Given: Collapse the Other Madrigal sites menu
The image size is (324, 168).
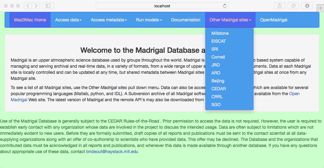Looking at the screenshot, I should point(230,20).
